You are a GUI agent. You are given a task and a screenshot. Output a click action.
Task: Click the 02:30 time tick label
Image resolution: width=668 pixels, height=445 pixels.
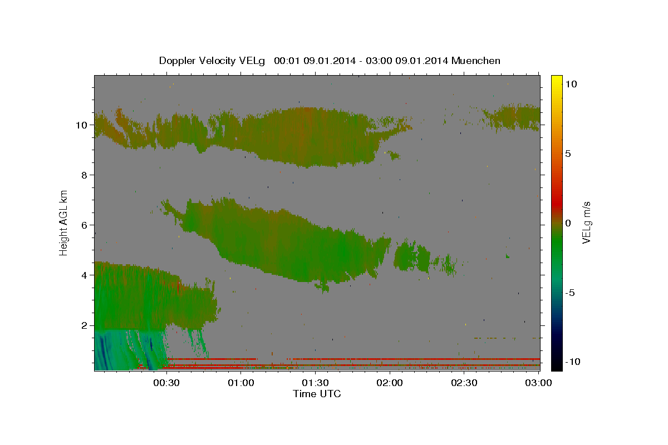[x=464, y=383]
